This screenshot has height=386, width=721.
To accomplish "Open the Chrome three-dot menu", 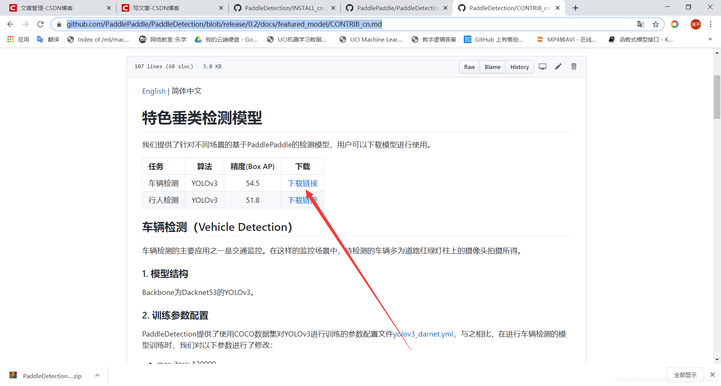I will coord(710,24).
